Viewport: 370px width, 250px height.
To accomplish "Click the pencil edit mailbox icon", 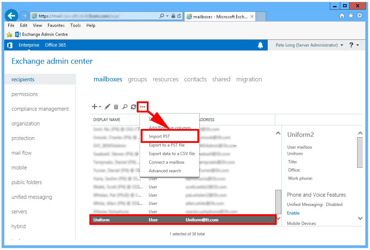I will [x=107, y=107].
